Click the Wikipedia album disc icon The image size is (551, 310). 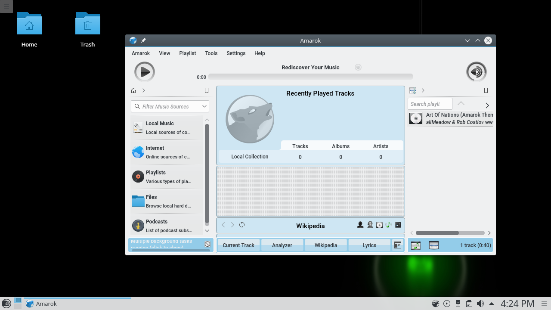click(x=379, y=225)
